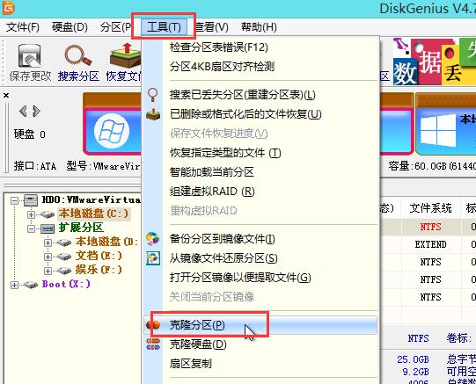Expand the 本地磁盘(C:) tree node
The height and width of the screenshot is (384, 476).
[x=31, y=214]
